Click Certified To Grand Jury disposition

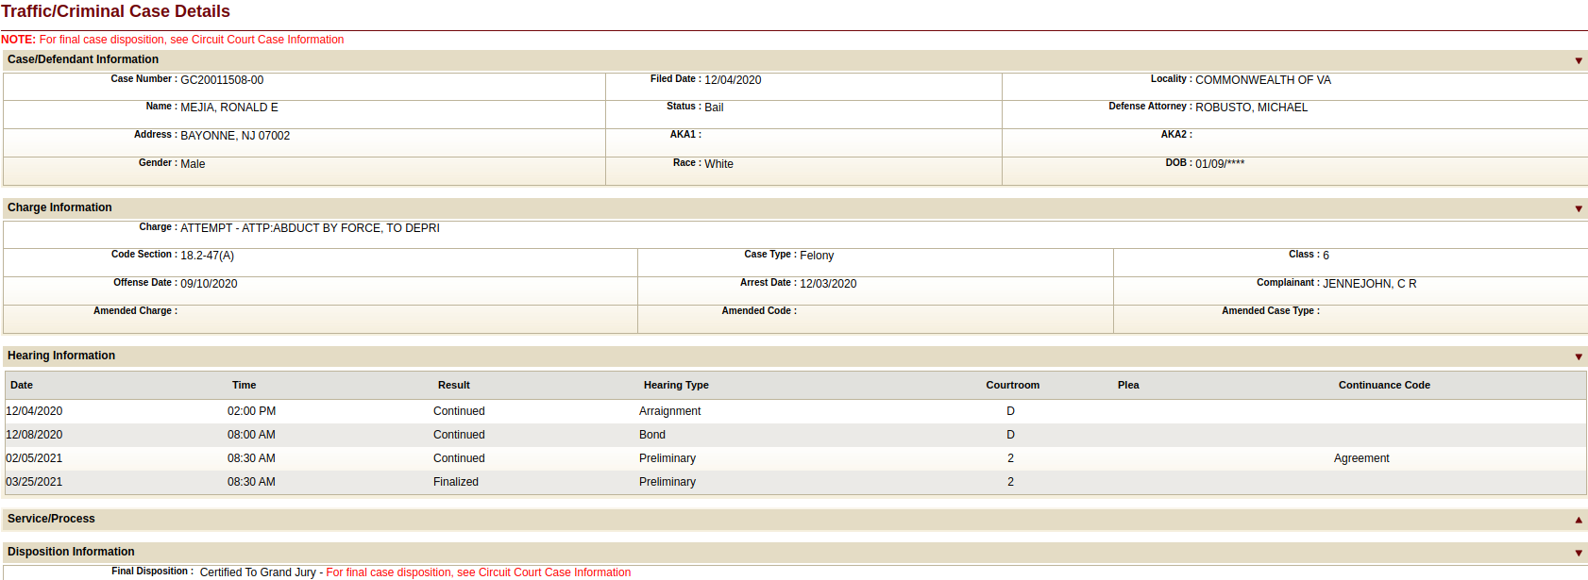point(258,572)
